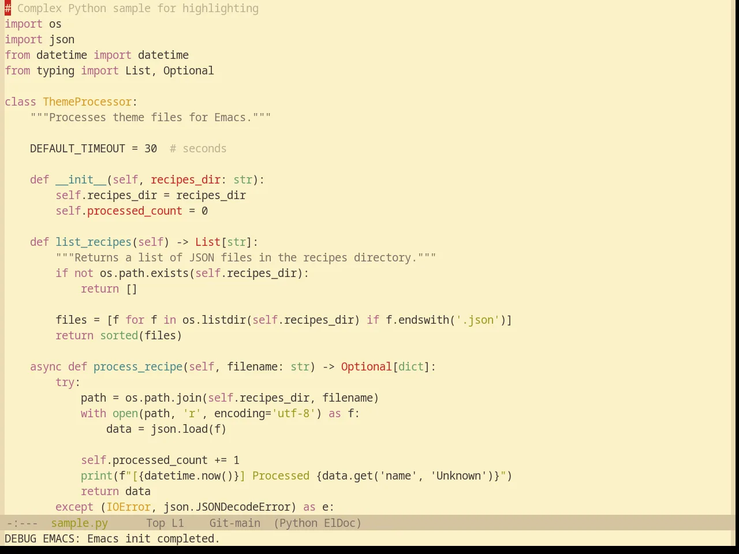The width and height of the screenshot is (739, 554).
Task: Click 'process_recipe' function name
Action: pyautogui.click(x=138, y=366)
